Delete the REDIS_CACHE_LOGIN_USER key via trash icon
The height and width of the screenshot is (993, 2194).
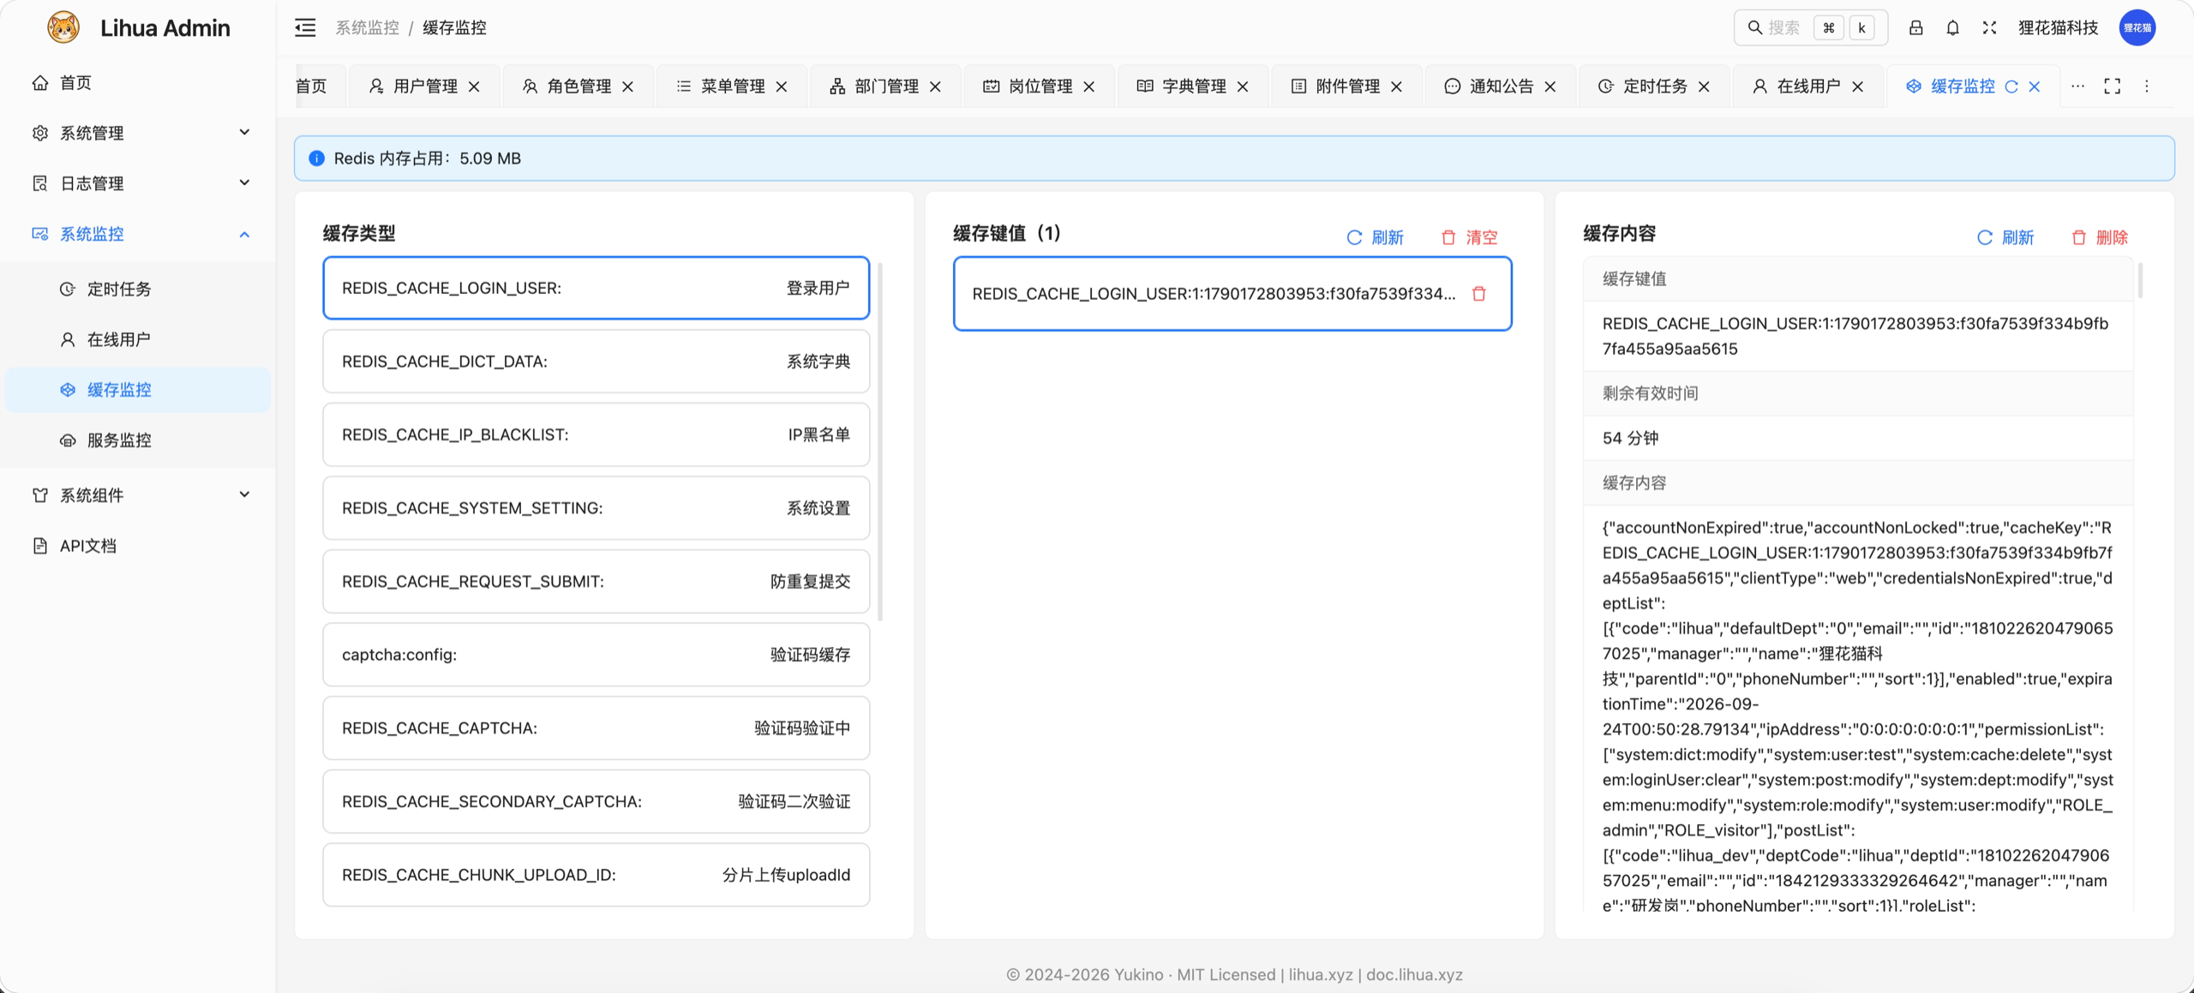pos(1479,294)
